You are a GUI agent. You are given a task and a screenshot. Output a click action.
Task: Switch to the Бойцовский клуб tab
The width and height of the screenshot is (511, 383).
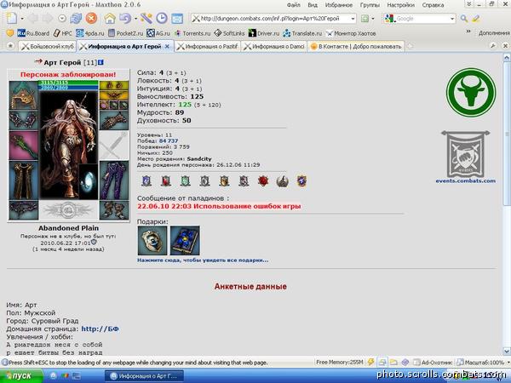click(48, 47)
